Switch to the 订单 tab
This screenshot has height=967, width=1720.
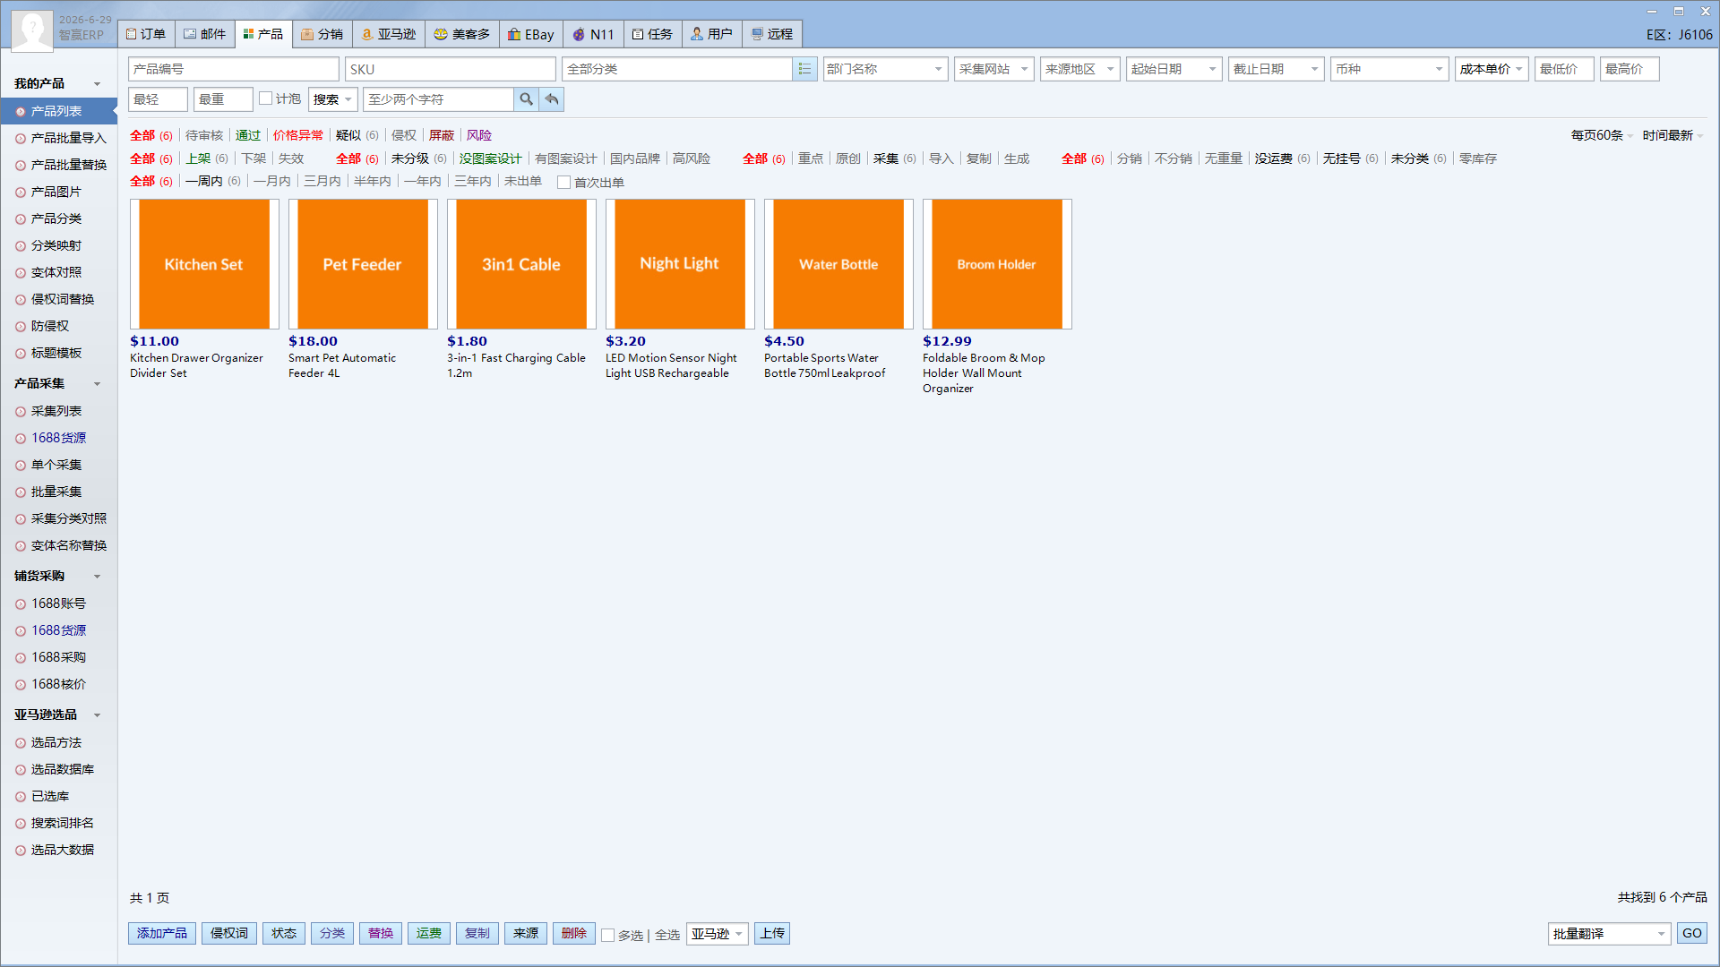[146, 34]
